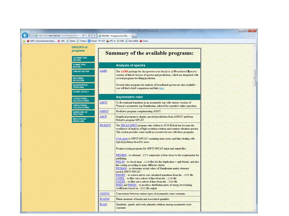Open the JPC-A bookmark
Image resolution: width=289 pixels, height=216 pixels.
click(111, 41)
